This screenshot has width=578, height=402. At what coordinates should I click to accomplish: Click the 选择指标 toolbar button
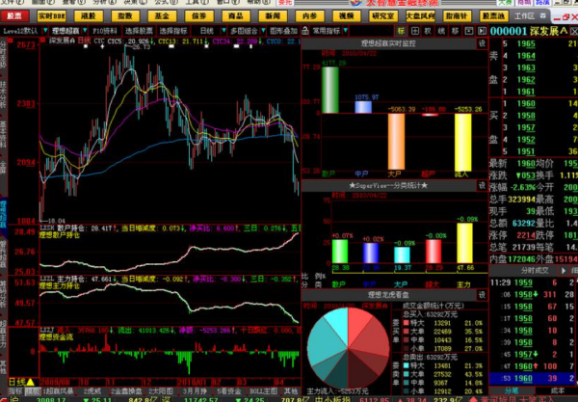click(x=173, y=31)
